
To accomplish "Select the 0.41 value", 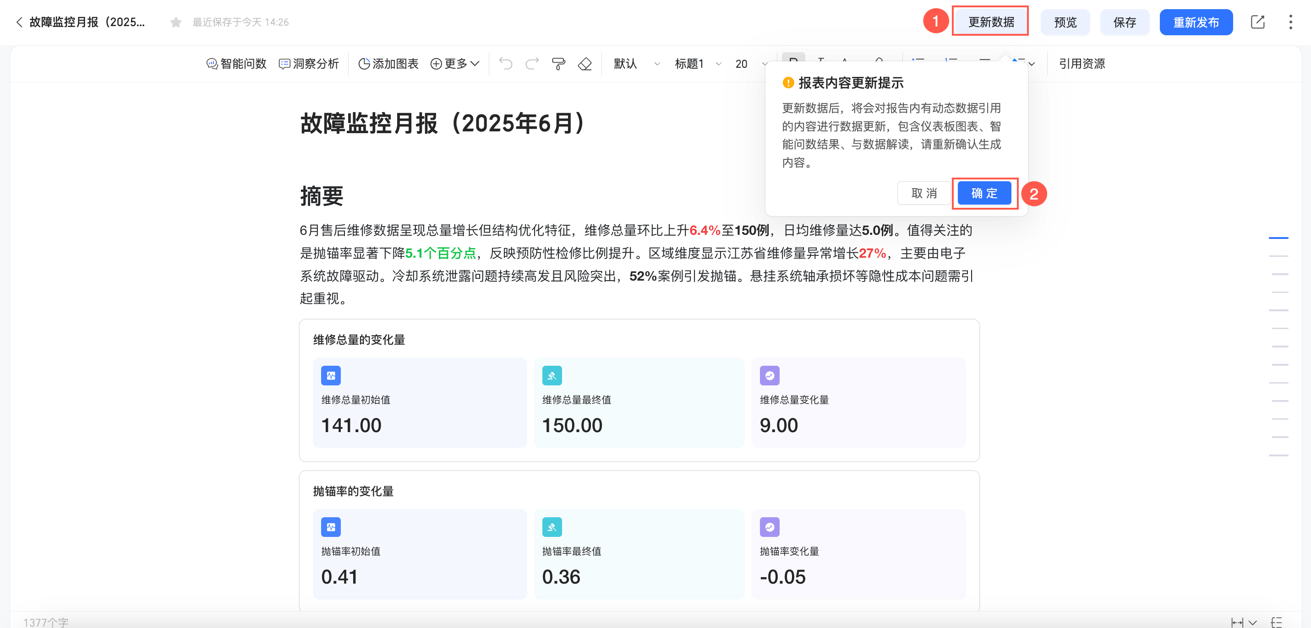I will pyautogui.click(x=339, y=577).
